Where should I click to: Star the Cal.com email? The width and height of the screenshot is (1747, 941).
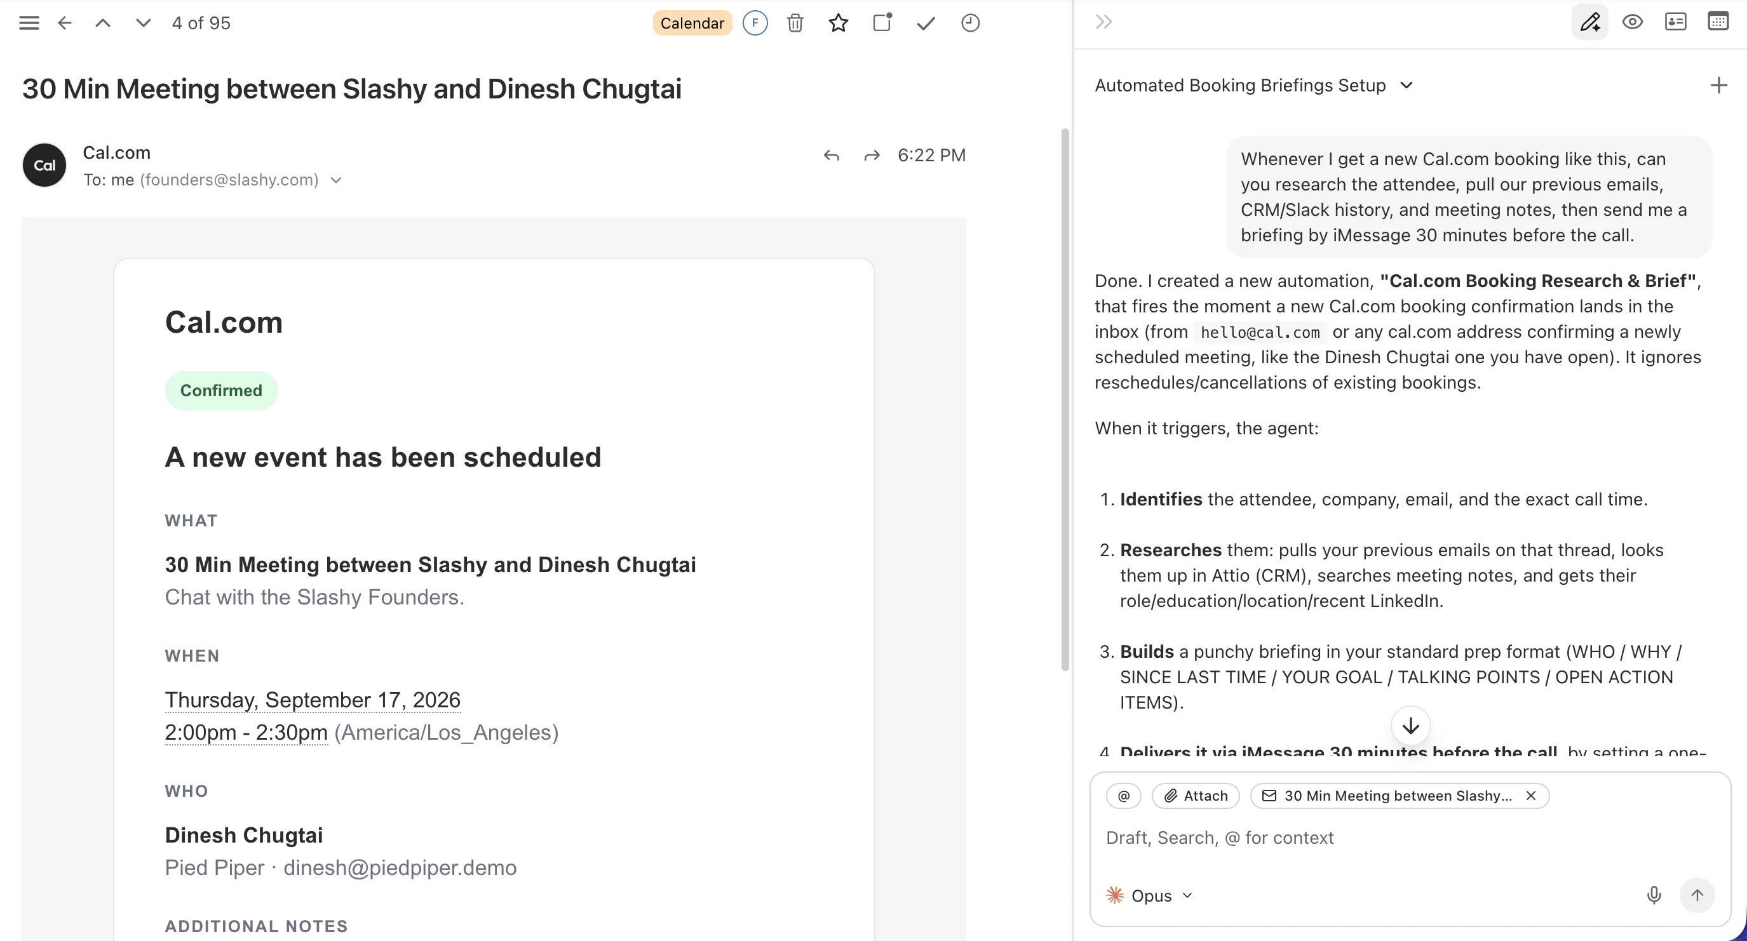838,23
